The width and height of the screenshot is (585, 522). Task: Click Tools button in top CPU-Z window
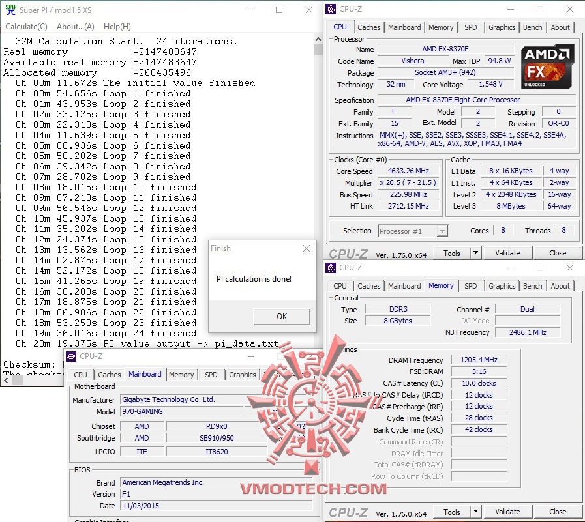coord(451,253)
